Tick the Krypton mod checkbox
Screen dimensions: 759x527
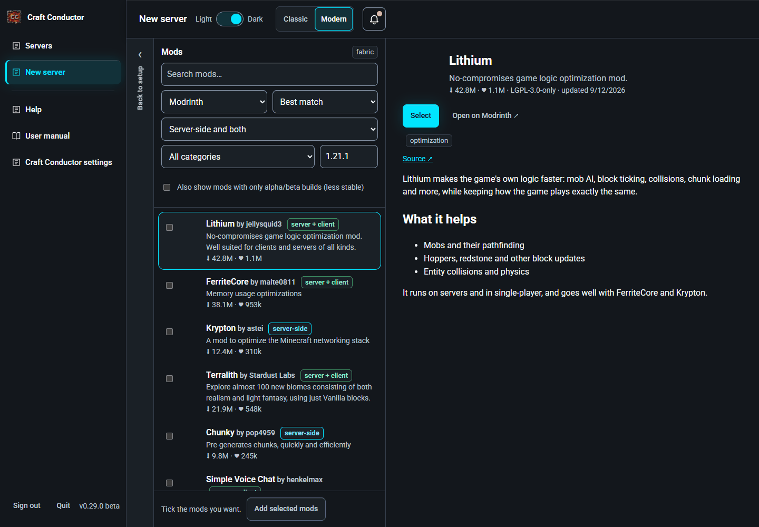click(x=170, y=332)
